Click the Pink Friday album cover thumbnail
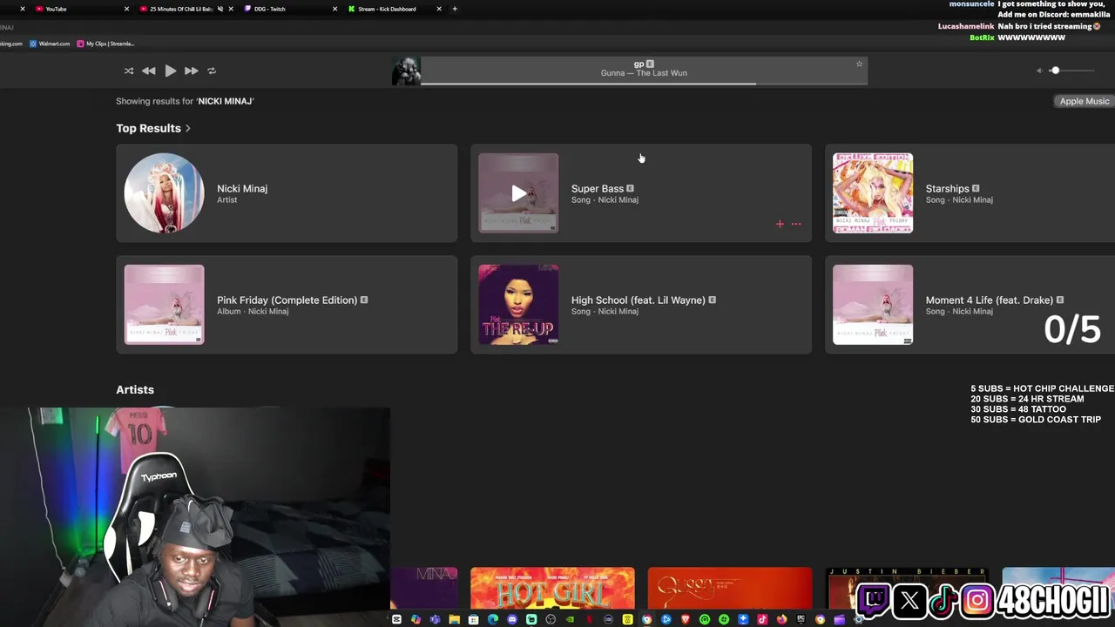Image resolution: width=1115 pixels, height=627 pixels. (x=164, y=305)
